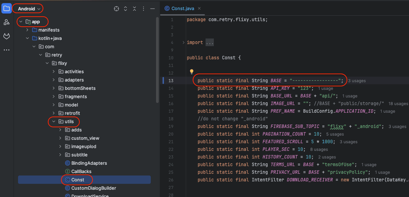Click Expand Selected in project panel toolbar
Viewport: 409px width, 197px height.
125,9
